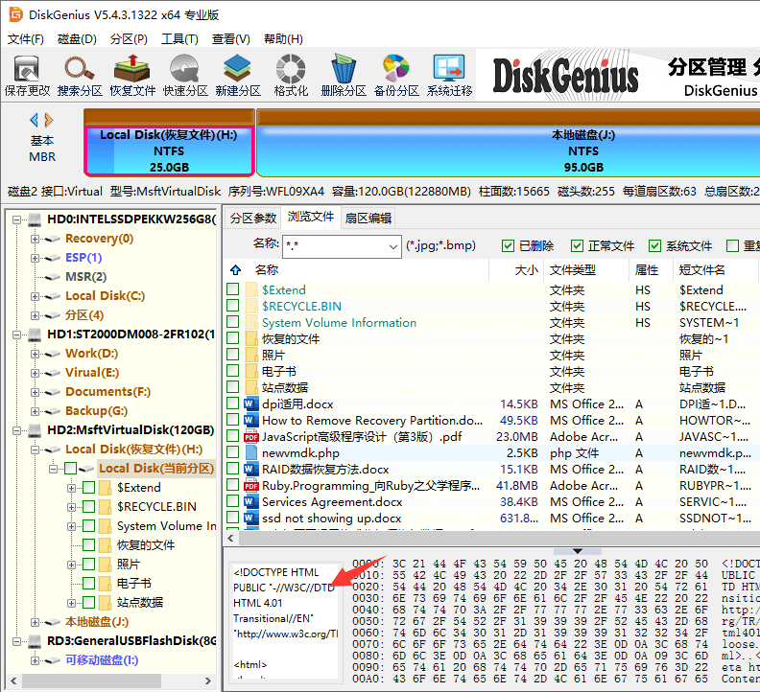Click the Word icon of ssd not showing up.docx
Viewport: 760px width, 692px height.
point(251,519)
